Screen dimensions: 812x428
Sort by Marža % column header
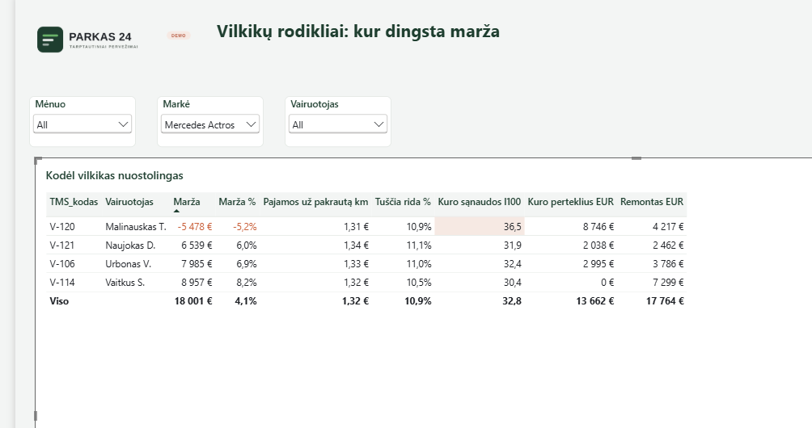(x=237, y=202)
